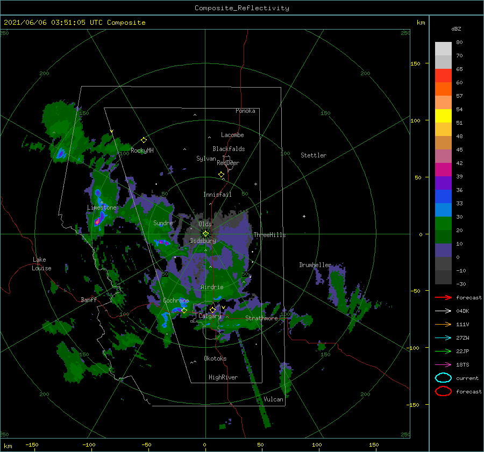Image resolution: width=484 pixels, height=452 pixels.
Task: Select the light gray 80-70 dBZ swatch
Action: click(443, 49)
